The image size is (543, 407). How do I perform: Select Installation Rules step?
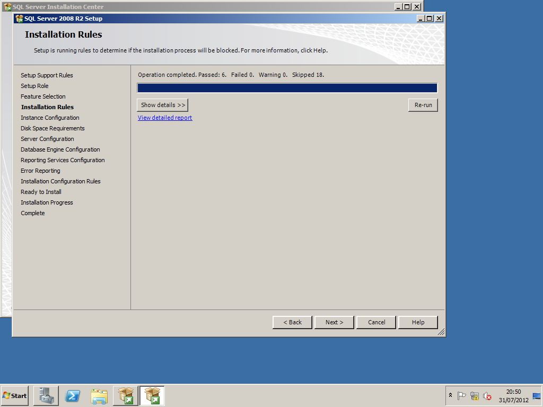click(x=47, y=107)
